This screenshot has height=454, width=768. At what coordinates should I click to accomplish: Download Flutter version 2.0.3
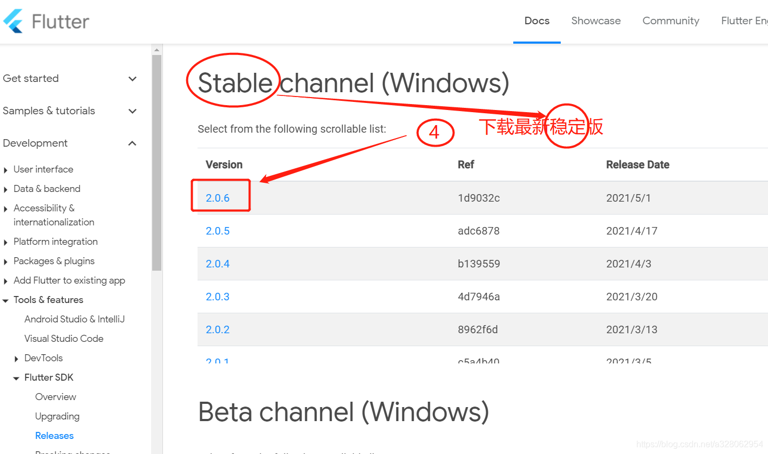pos(218,297)
